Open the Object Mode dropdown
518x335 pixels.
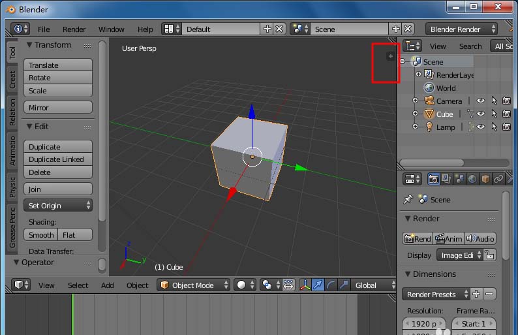tap(194, 285)
